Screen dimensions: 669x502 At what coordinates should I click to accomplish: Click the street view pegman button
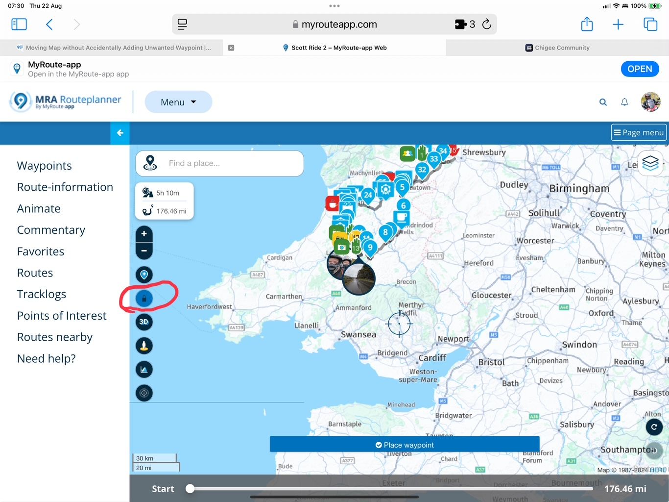144,346
